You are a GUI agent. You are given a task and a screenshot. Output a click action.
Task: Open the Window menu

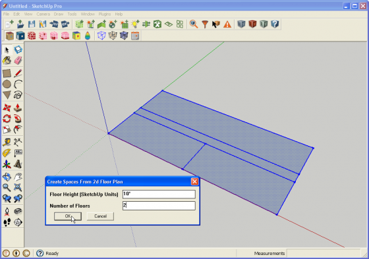[88, 14]
